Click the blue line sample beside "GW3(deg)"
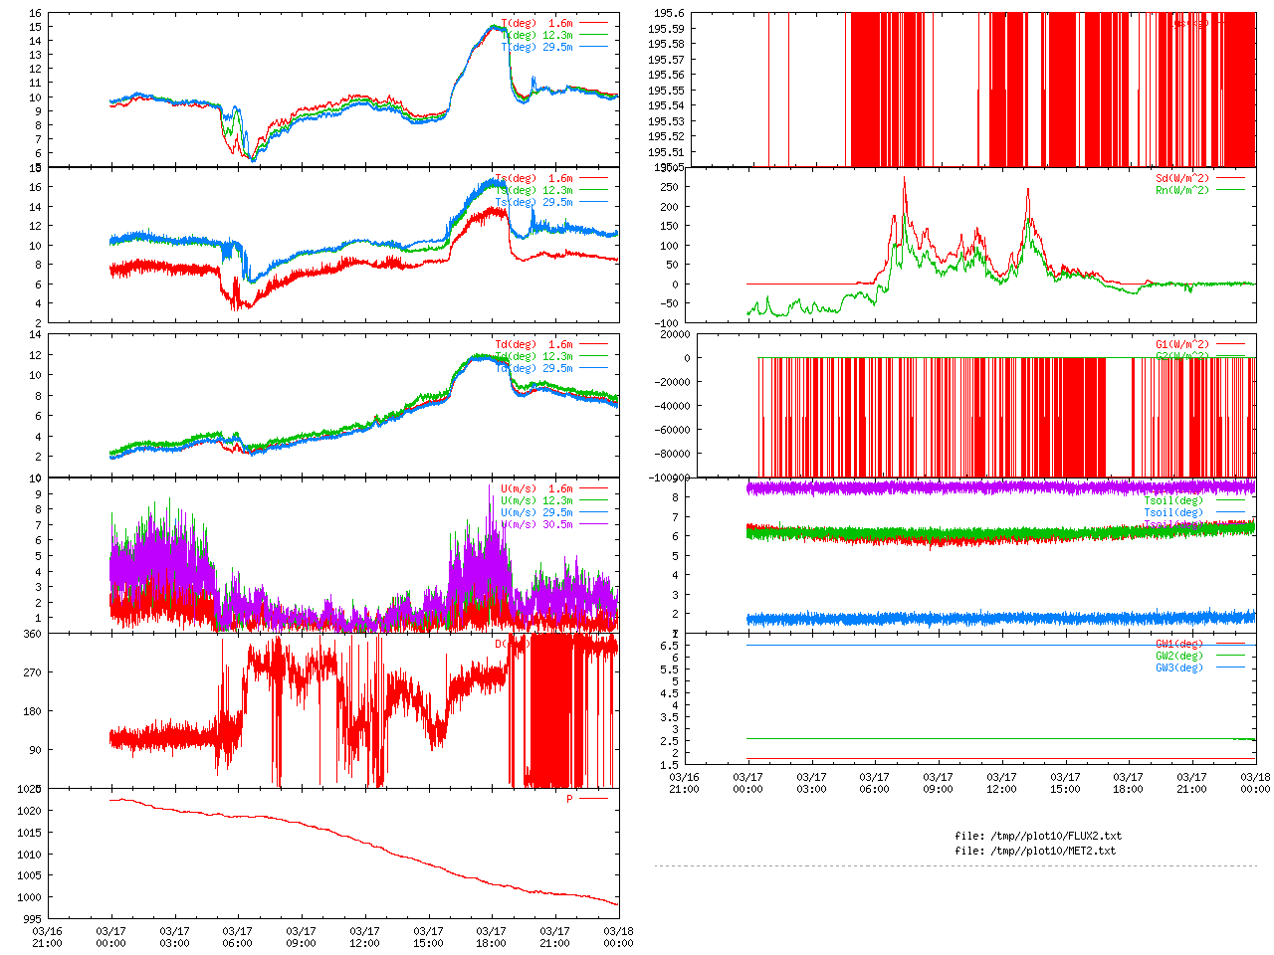The image size is (1274, 955). pyautogui.click(x=1231, y=668)
